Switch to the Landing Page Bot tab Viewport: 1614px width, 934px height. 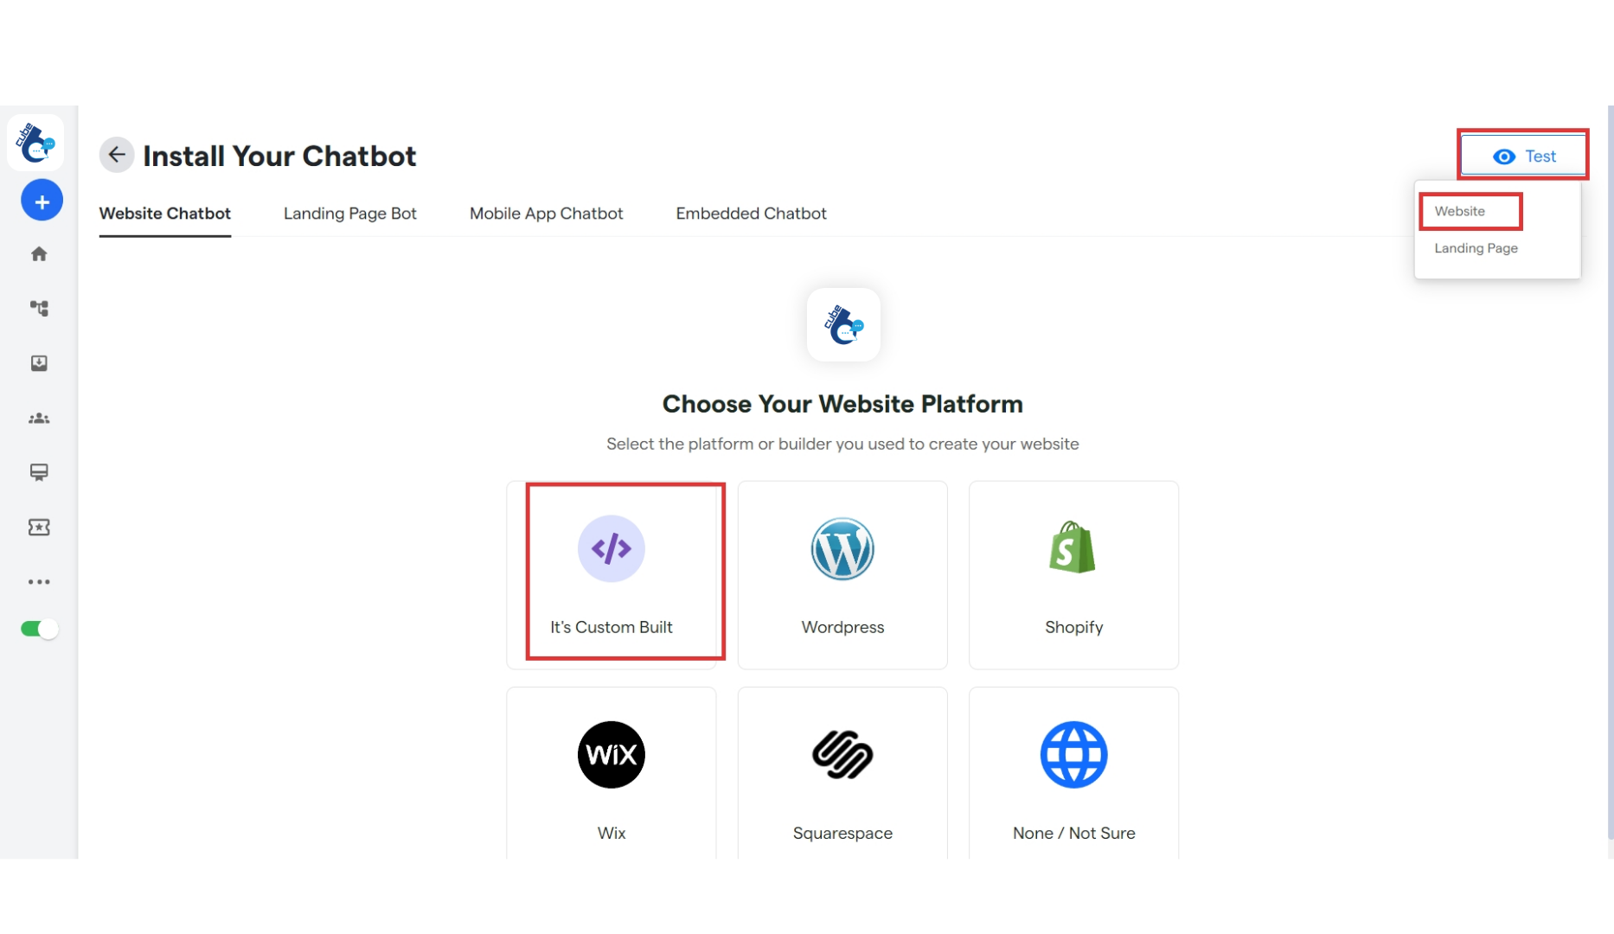pos(349,214)
